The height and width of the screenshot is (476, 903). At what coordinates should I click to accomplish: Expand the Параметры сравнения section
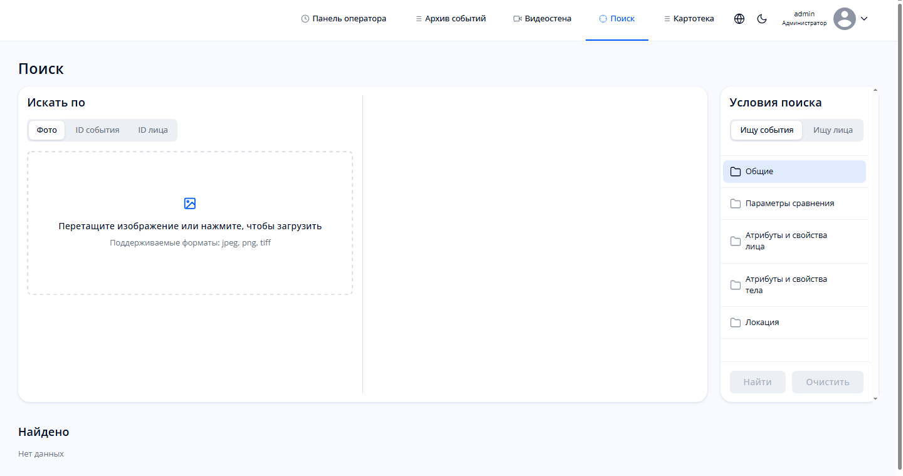(789, 204)
